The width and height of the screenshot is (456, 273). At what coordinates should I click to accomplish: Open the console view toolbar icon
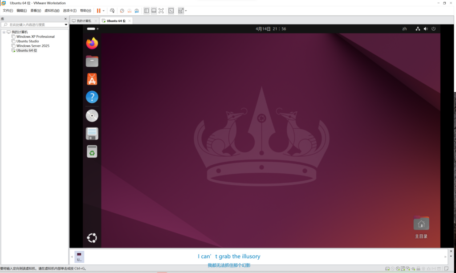(x=171, y=11)
